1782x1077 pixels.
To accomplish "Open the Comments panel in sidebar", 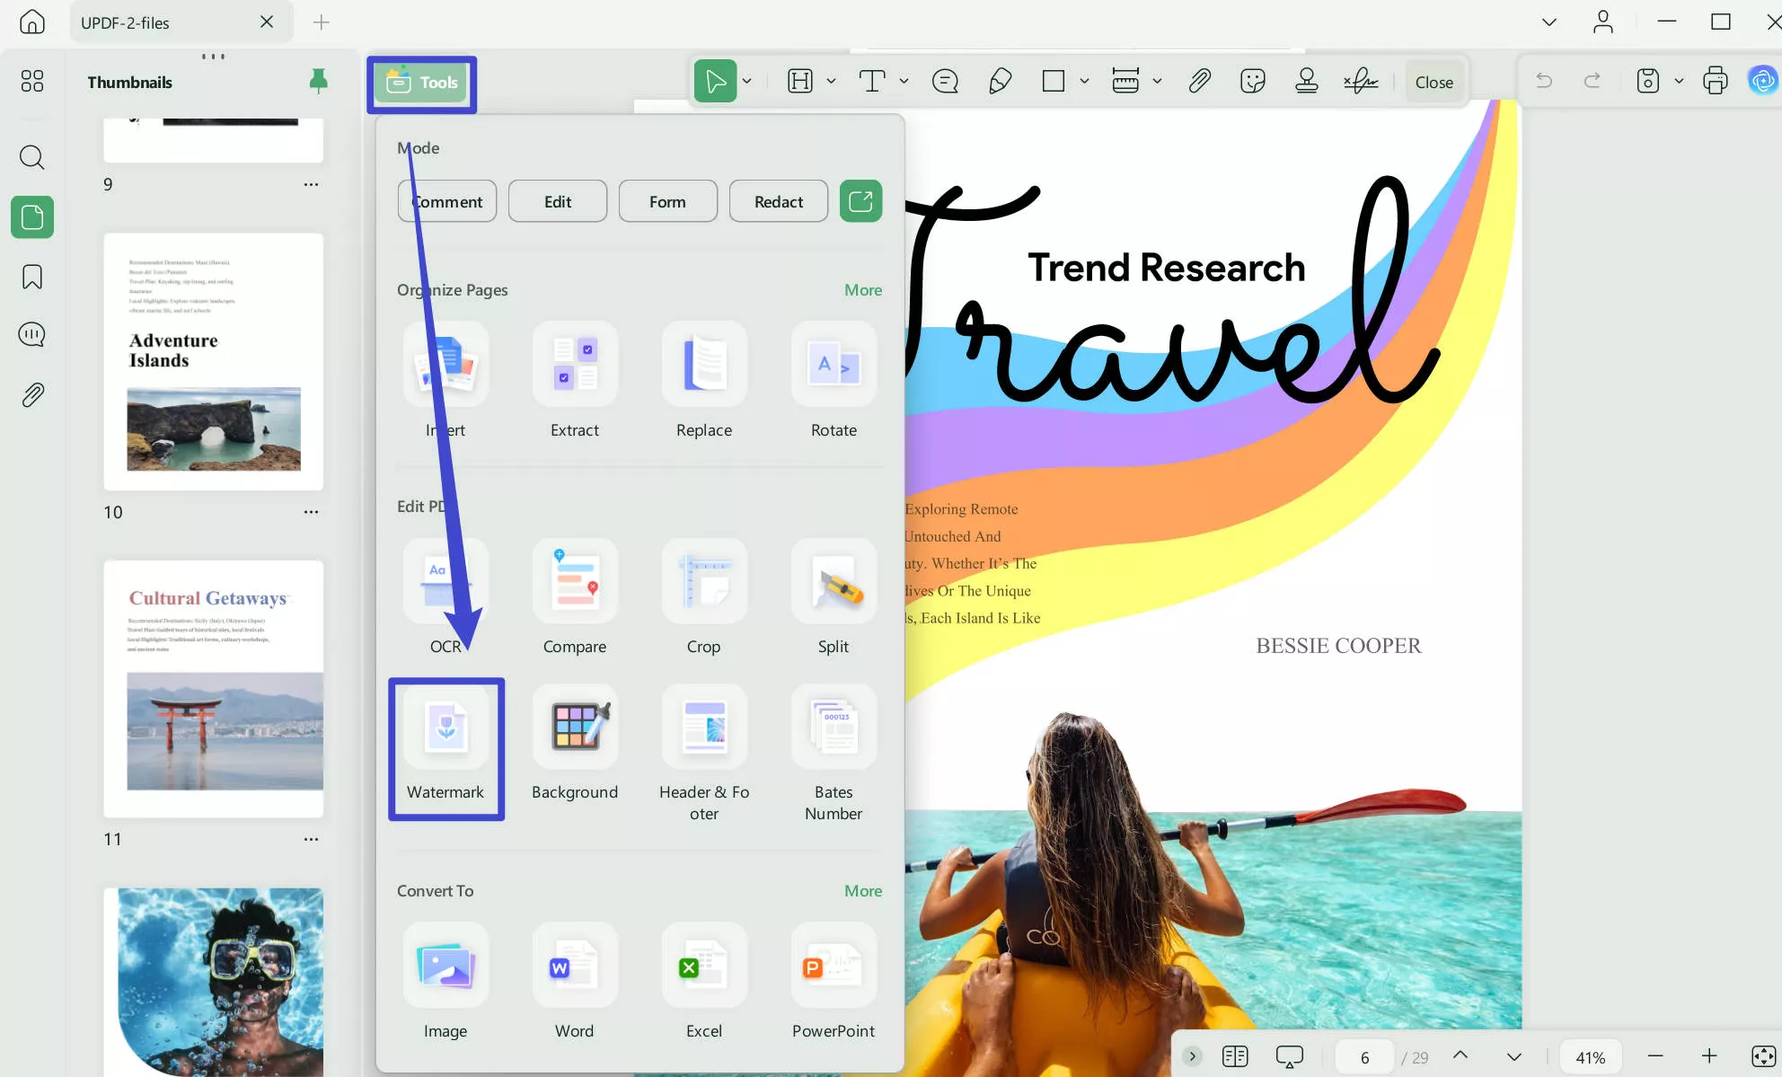I will (x=32, y=335).
